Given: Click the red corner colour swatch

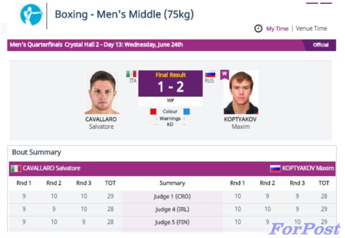Looking at the screenshot, I should coord(153,112).
